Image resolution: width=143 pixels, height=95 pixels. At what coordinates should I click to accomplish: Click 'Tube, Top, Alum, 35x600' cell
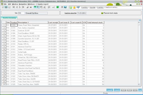click(x=33, y=73)
